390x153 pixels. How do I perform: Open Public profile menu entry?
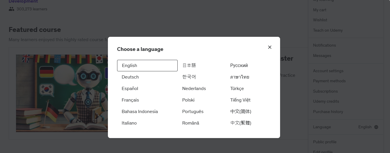pyautogui.click(x=325, y=142)
